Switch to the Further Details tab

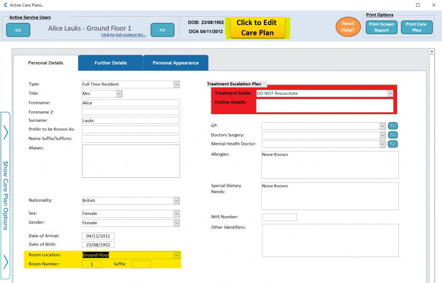[110, 63]
